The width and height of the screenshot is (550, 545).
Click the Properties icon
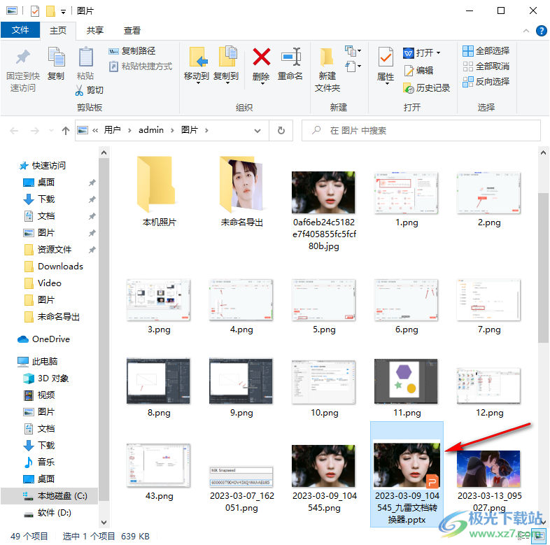[x=386, y=57]
